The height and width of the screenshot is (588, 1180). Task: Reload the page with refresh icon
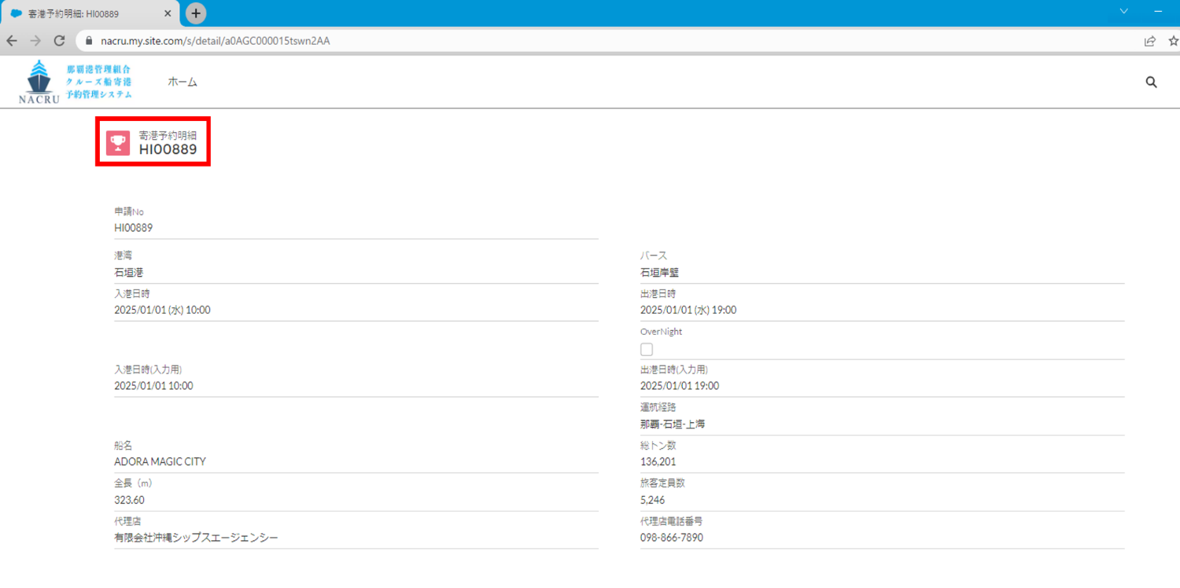coord(59,41)
